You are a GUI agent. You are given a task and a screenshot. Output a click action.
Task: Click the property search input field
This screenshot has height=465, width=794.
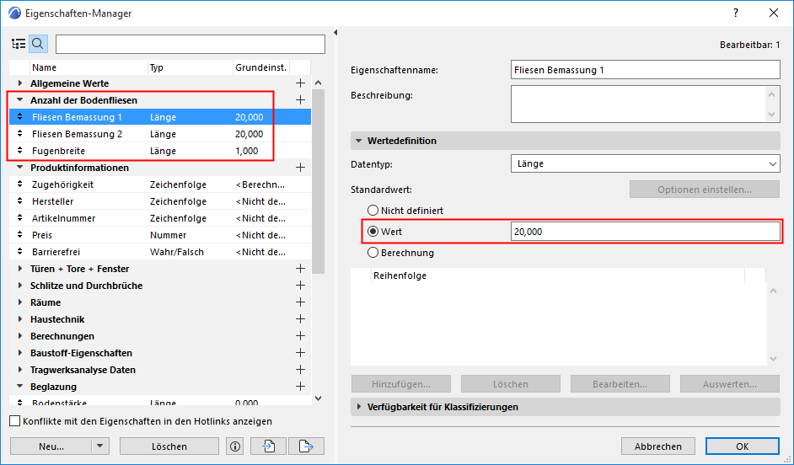(x=190, y=44)
